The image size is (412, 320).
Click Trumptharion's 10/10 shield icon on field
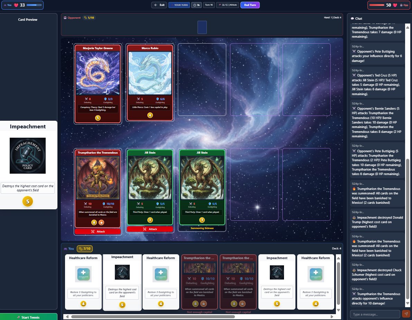point(104,204)
